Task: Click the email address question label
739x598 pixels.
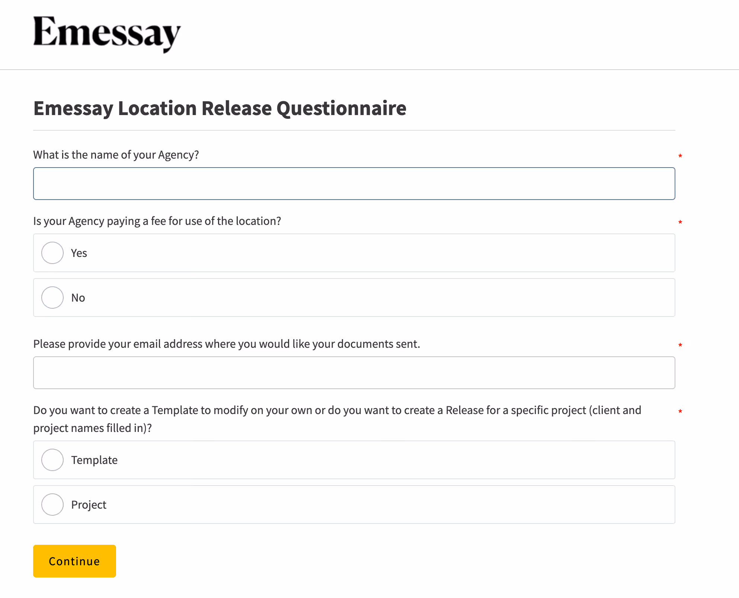Action: point(227,344)
